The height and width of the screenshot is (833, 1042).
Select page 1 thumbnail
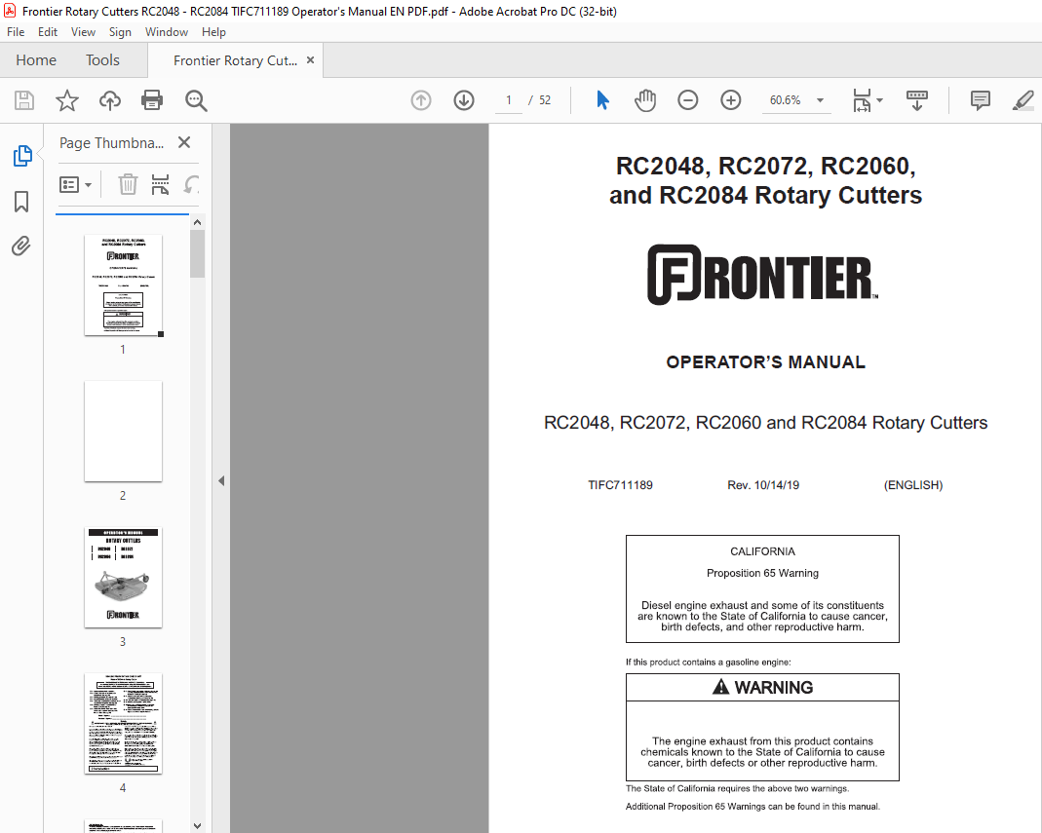123,284
